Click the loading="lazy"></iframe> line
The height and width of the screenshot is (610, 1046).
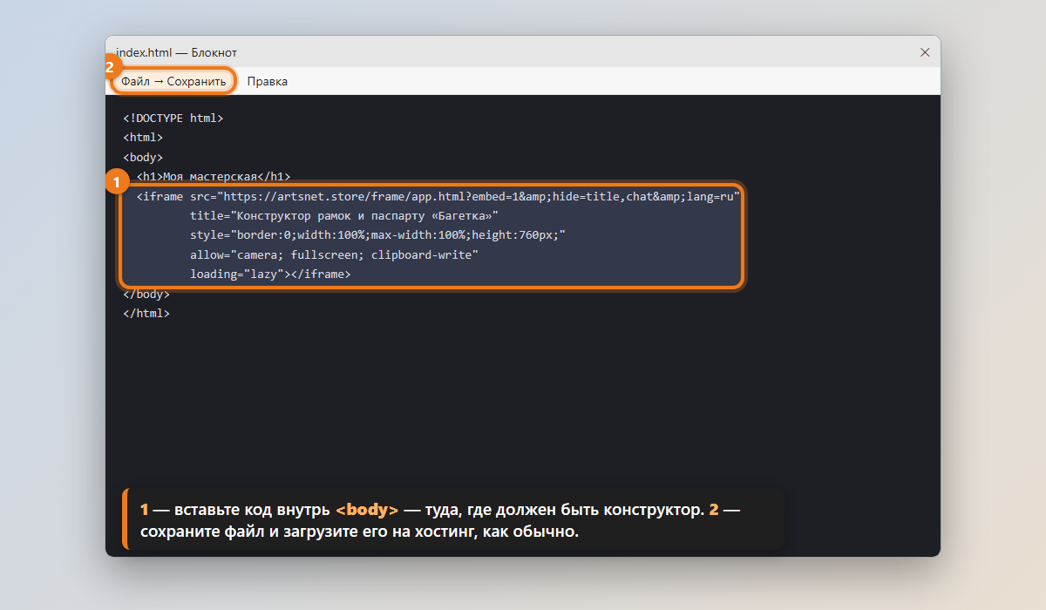click(270, 274)
